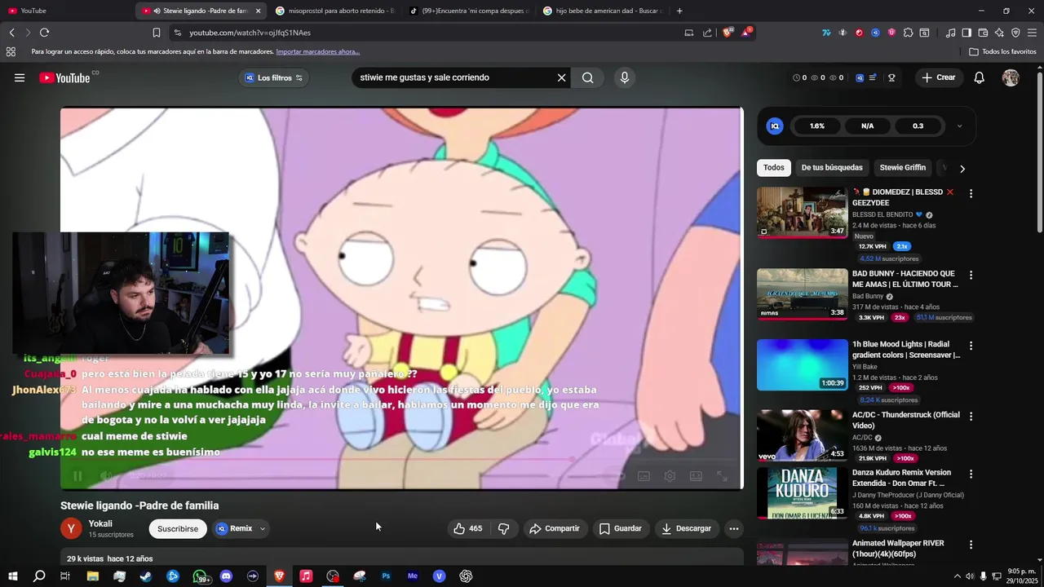The height and width of the screenshot is (587, 1044).
Task: Open Los filtros panel
Action: click(274, 77)
